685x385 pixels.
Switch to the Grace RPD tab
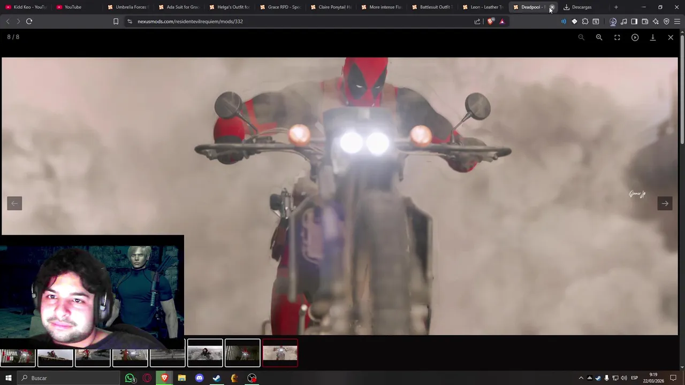click(x=281, y=7)
